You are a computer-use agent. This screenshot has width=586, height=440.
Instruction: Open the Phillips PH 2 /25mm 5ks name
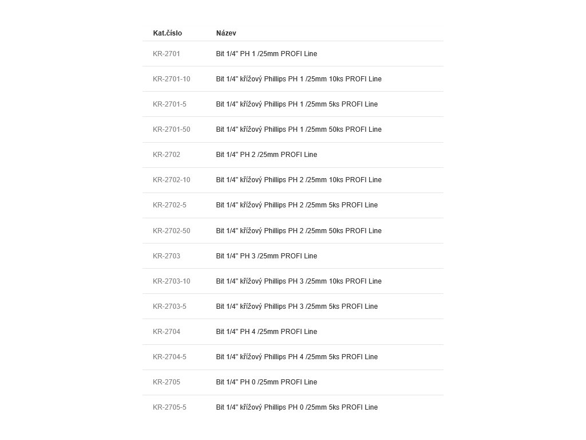[296, 205]
